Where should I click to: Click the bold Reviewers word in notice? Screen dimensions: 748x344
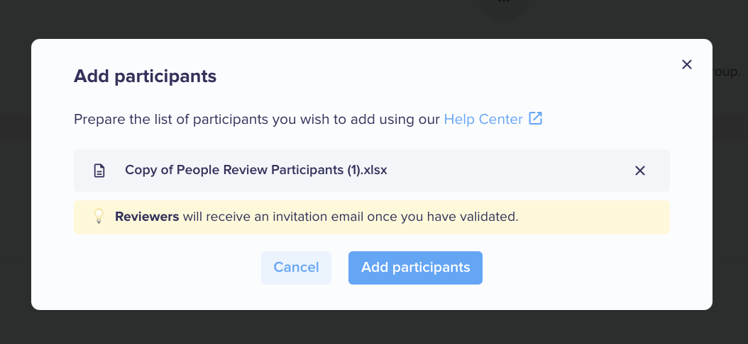(147, 217)
